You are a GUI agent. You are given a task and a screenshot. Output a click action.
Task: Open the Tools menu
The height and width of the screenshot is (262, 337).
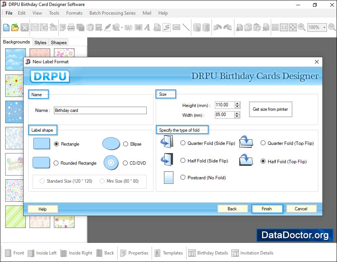[54, 13]
